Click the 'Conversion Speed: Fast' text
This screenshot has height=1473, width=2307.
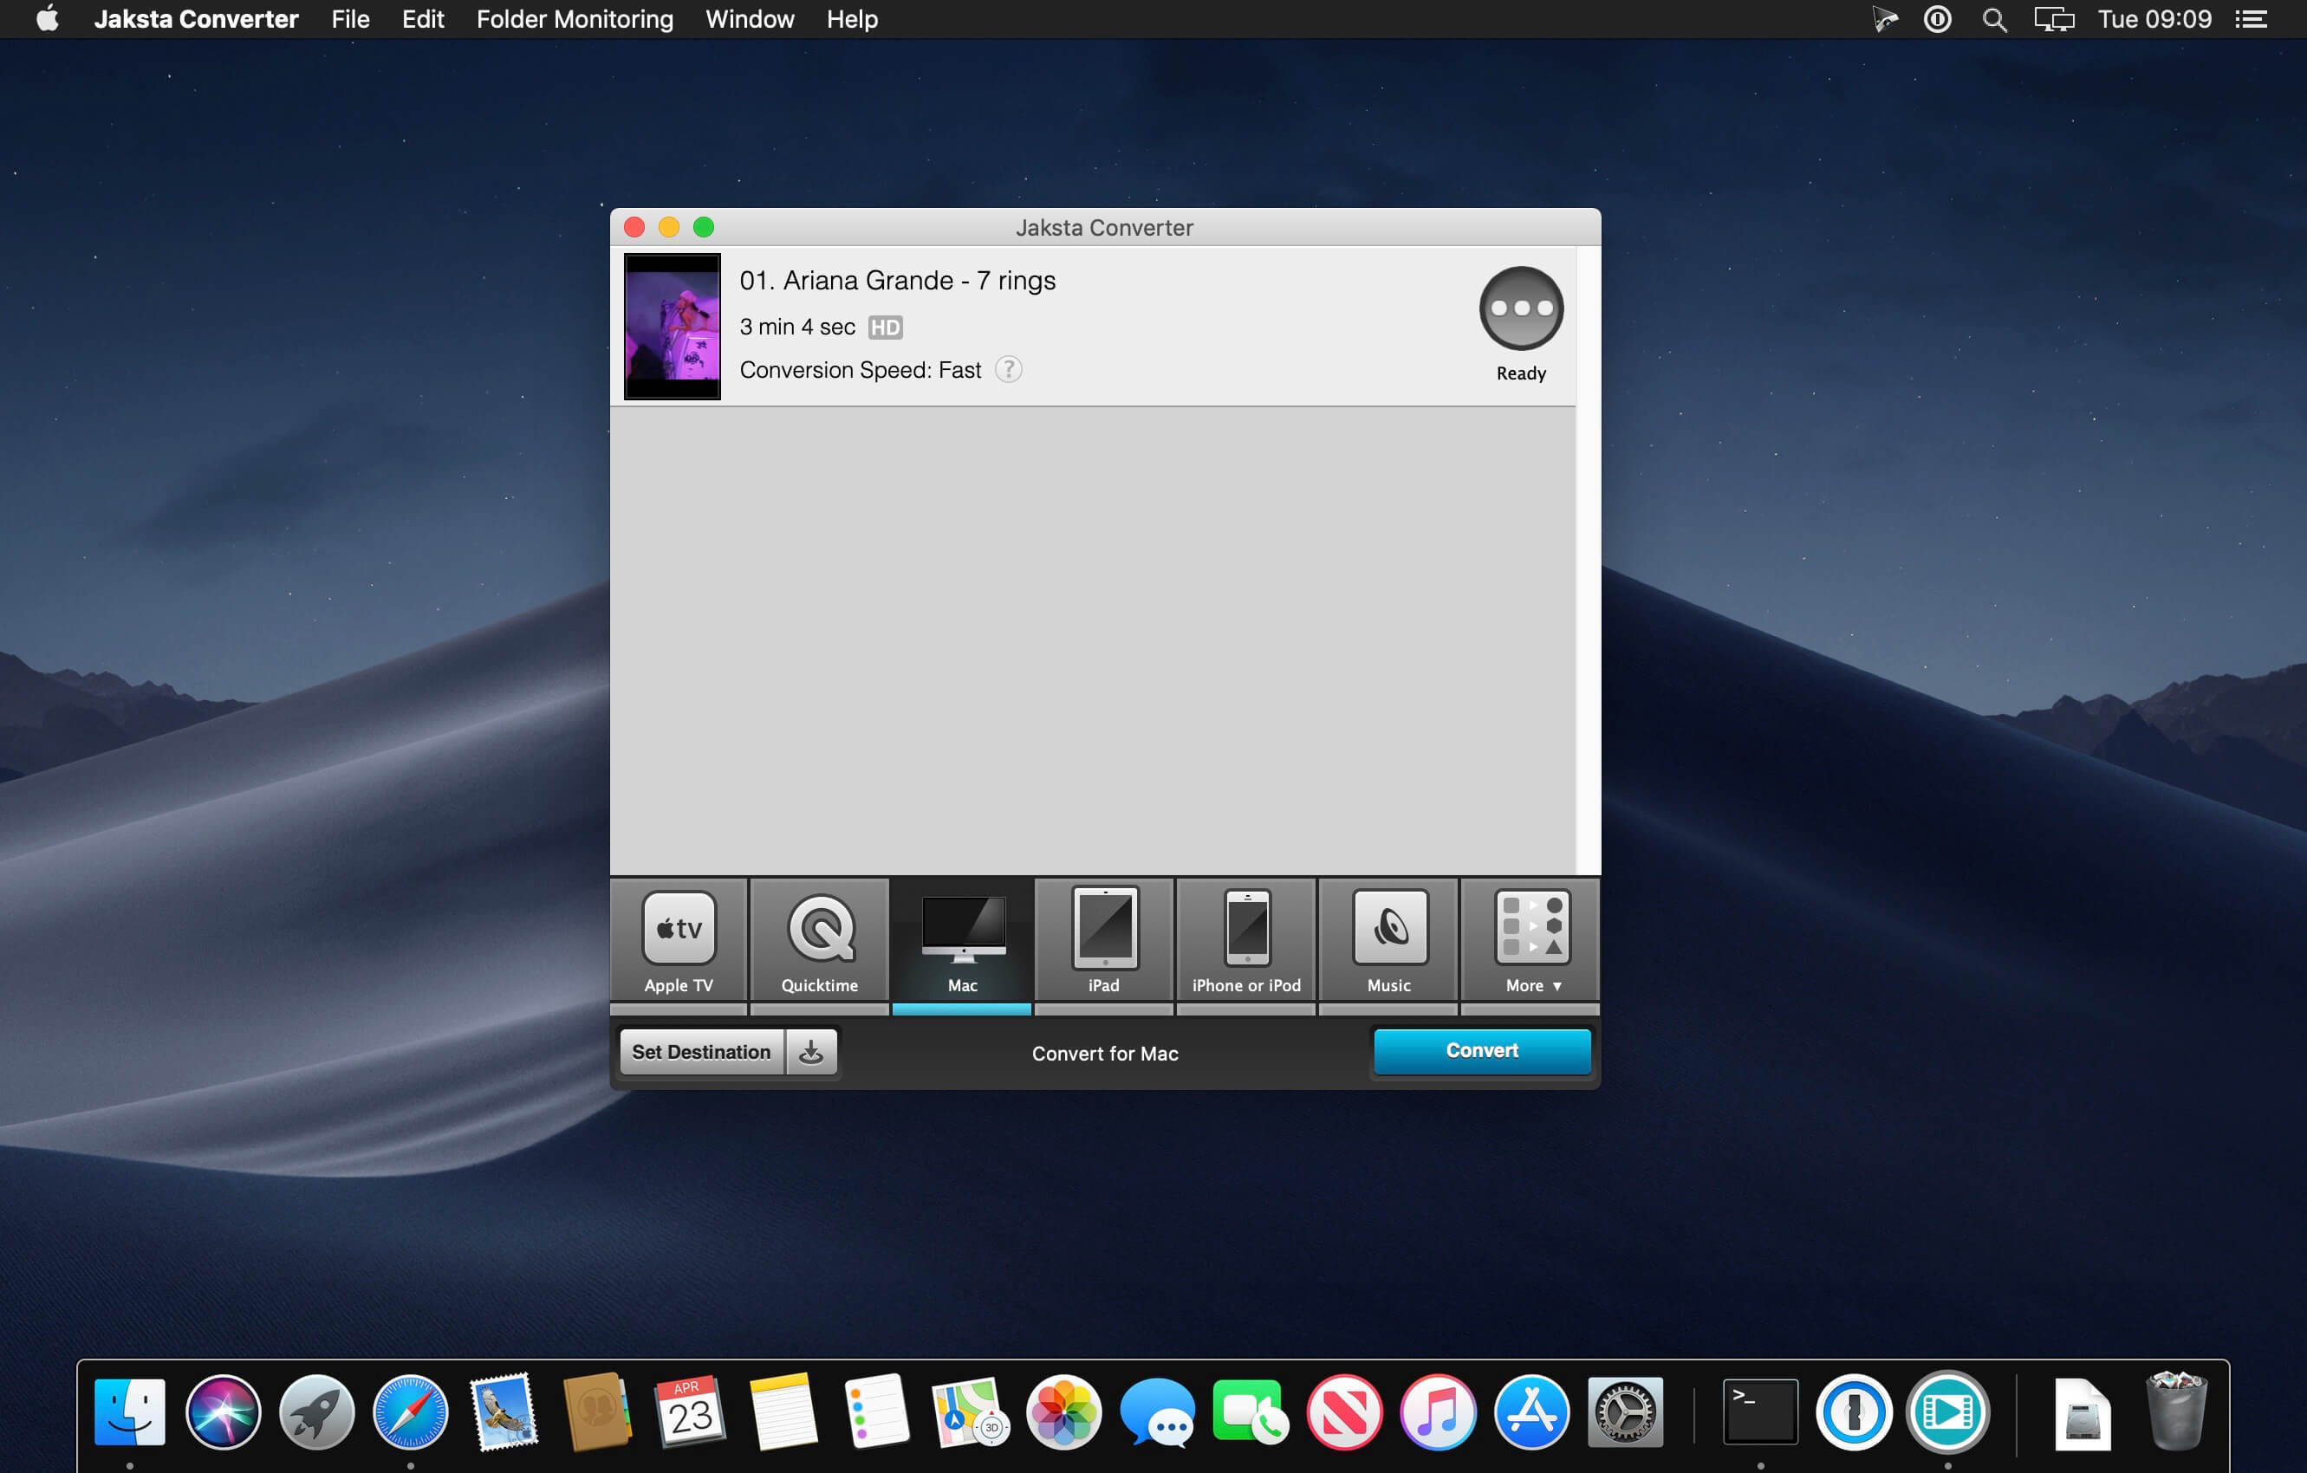[x=861, y=370]
